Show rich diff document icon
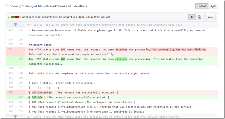Screen dimensions: 225x119 click(x=200, y=17)
